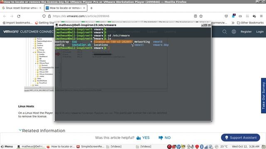The width and height of the screenshot is (266, 149).
Task: Select VMware Player node in registry tree image
Action: click(x=44, y=63)
